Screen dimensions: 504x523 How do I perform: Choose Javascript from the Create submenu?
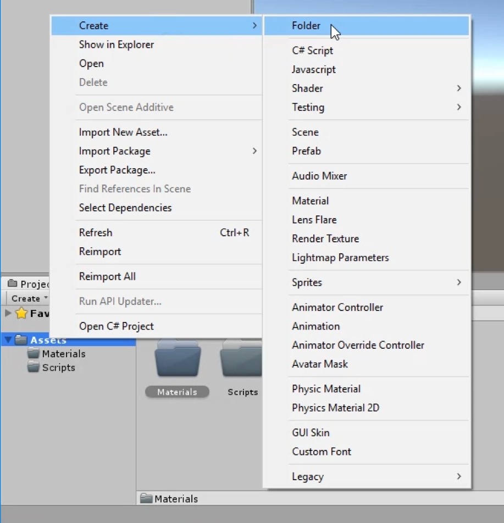click(x=366, y=69)
